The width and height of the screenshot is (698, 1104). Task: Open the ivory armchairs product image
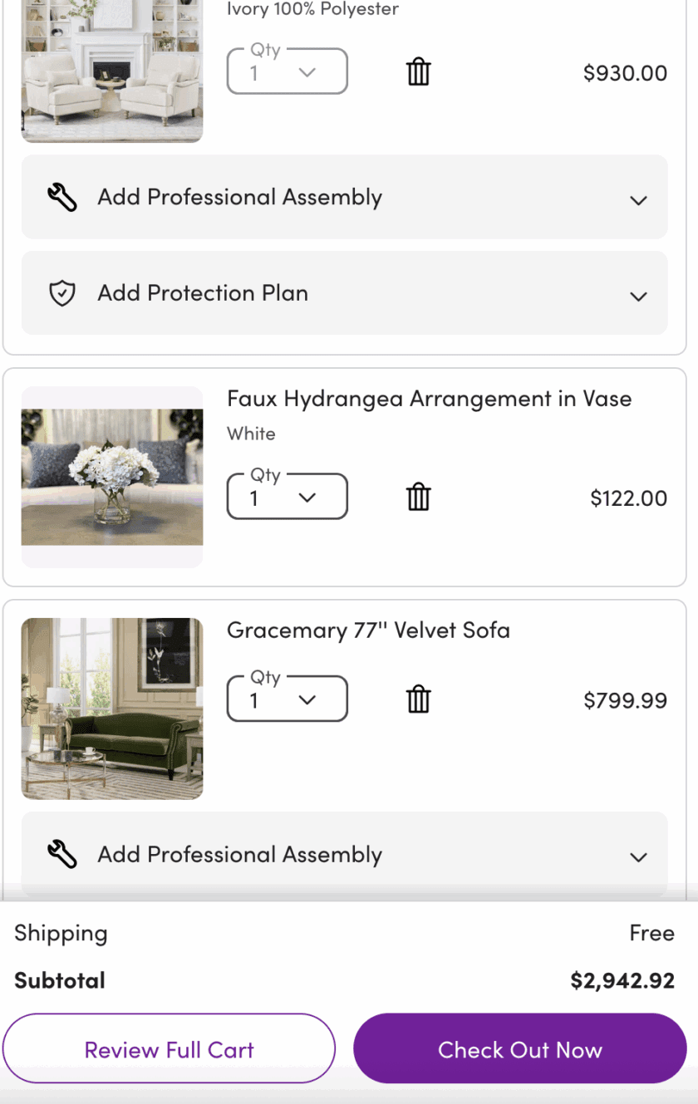pyautogui.click(x=112, y=71)
